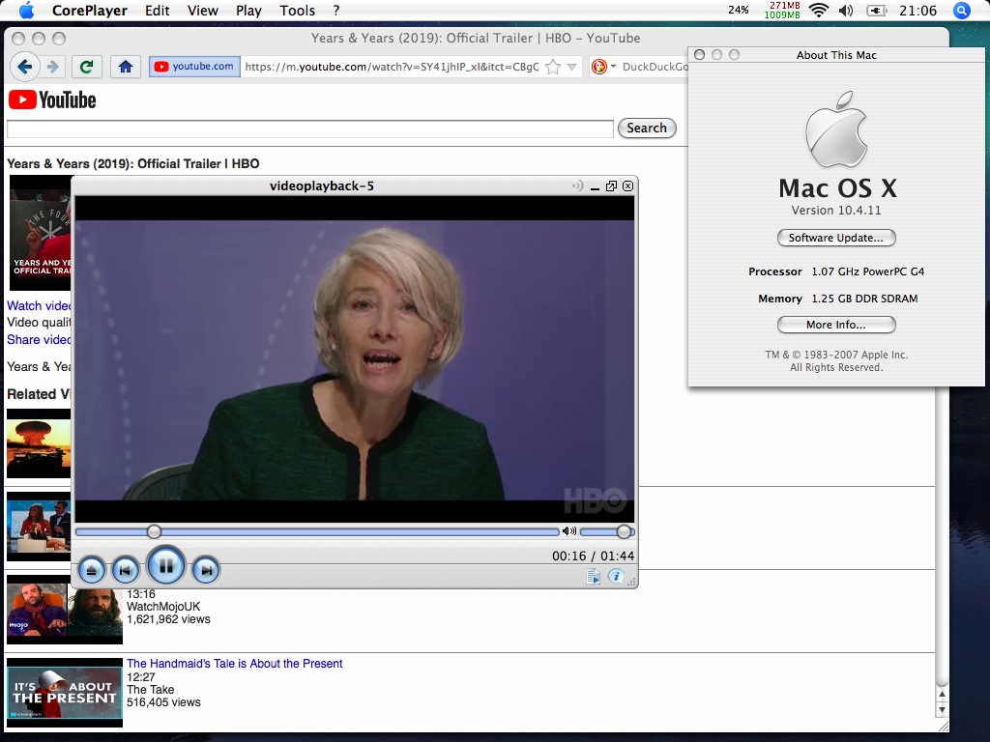Click the browser scrollbar down arrow
990x742 pixels.
942,710
